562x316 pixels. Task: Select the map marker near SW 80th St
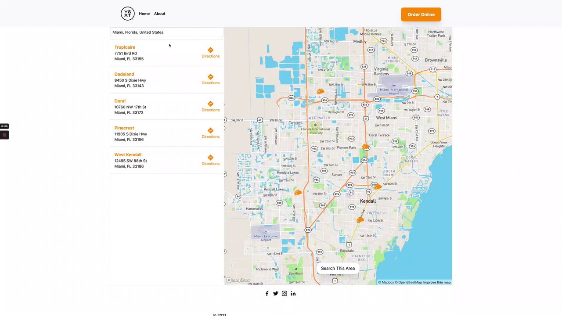[x=378, y=187]
